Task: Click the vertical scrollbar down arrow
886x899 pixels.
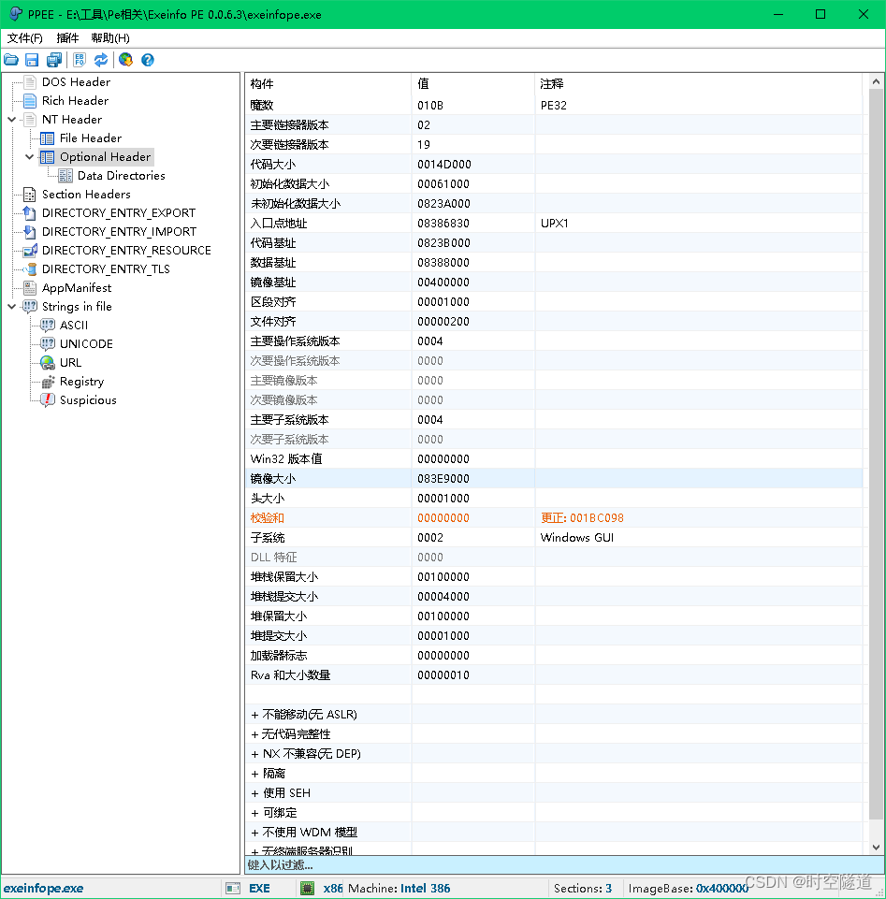Action: click(876, 848)
